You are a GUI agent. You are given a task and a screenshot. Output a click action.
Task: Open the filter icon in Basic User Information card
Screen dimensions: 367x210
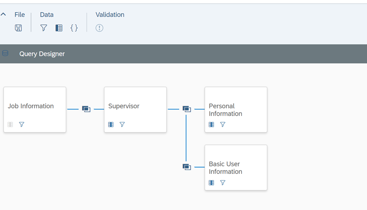point(223,182)
